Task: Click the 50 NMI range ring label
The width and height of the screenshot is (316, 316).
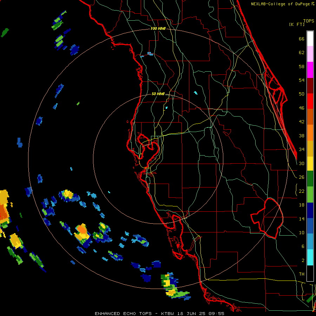Action: (158, 94)
